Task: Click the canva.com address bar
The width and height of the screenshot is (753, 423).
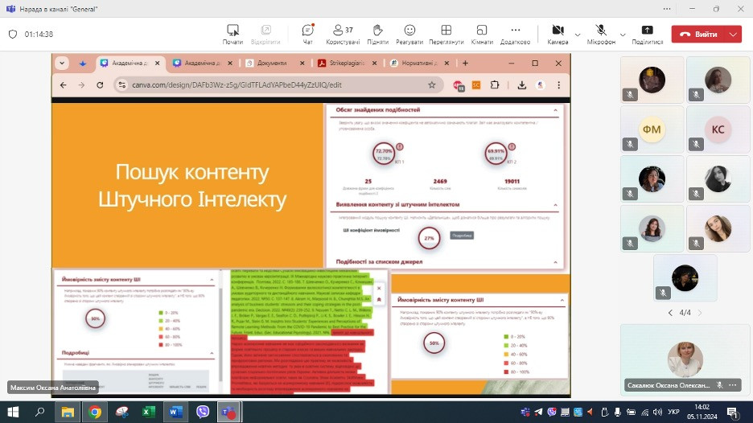Action: click(278, 85)
